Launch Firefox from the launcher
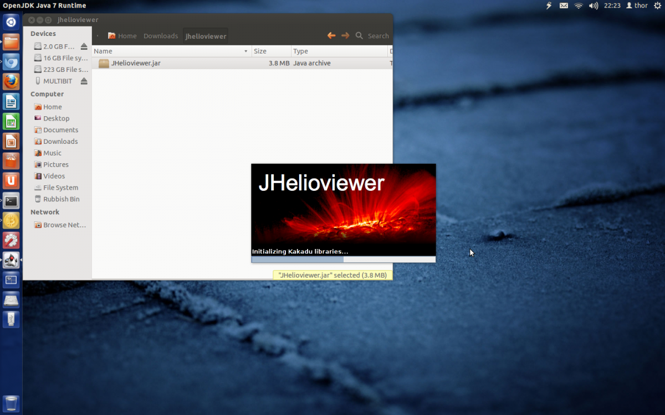The width and height of the screenshot is (665, 415). coord(12,82)
